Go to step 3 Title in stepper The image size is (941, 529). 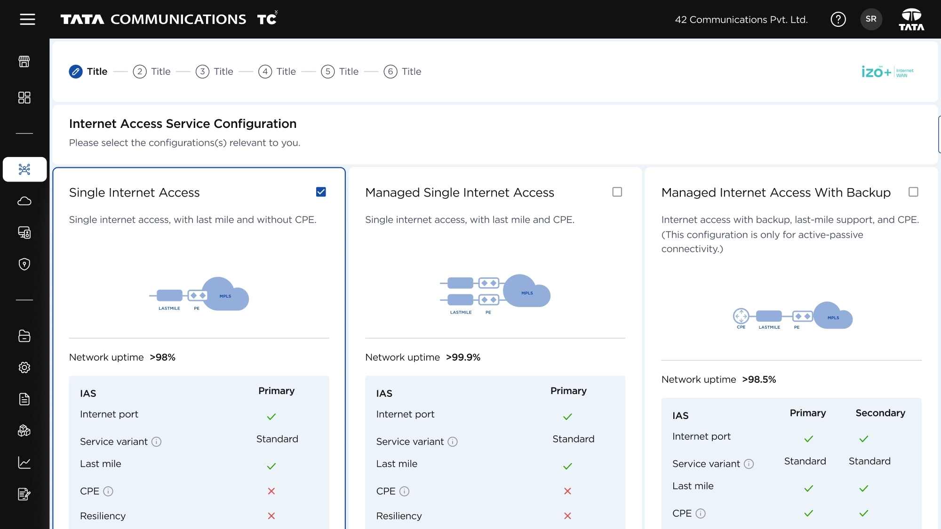point(215,71)
